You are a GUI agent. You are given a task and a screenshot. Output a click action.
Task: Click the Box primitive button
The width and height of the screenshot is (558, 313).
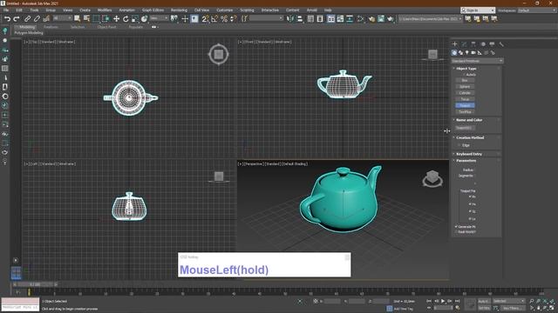(x=465, y=81)
